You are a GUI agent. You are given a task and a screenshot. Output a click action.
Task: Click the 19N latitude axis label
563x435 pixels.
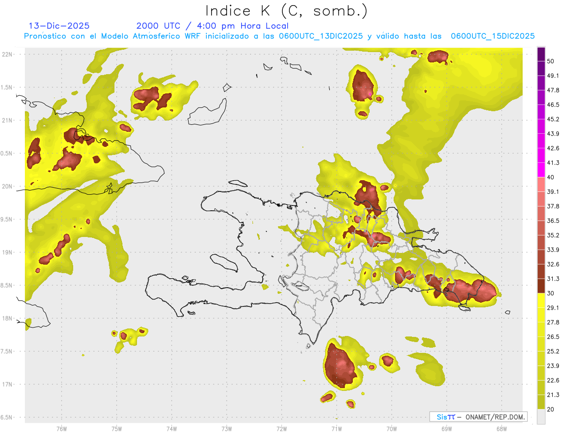coord(8,252)
